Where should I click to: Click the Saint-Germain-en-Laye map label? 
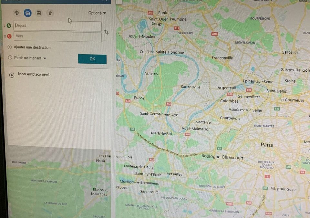coord(159,114)
